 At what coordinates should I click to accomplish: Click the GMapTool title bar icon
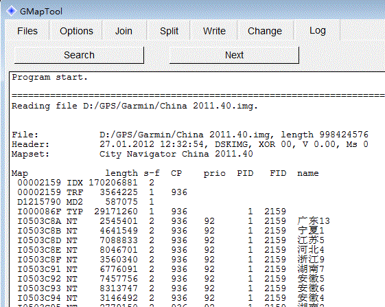[x=11, y=11]
